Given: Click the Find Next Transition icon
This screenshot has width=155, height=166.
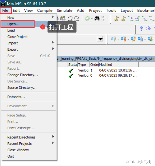Looking at the screenshot, I should tap(138, 19).
